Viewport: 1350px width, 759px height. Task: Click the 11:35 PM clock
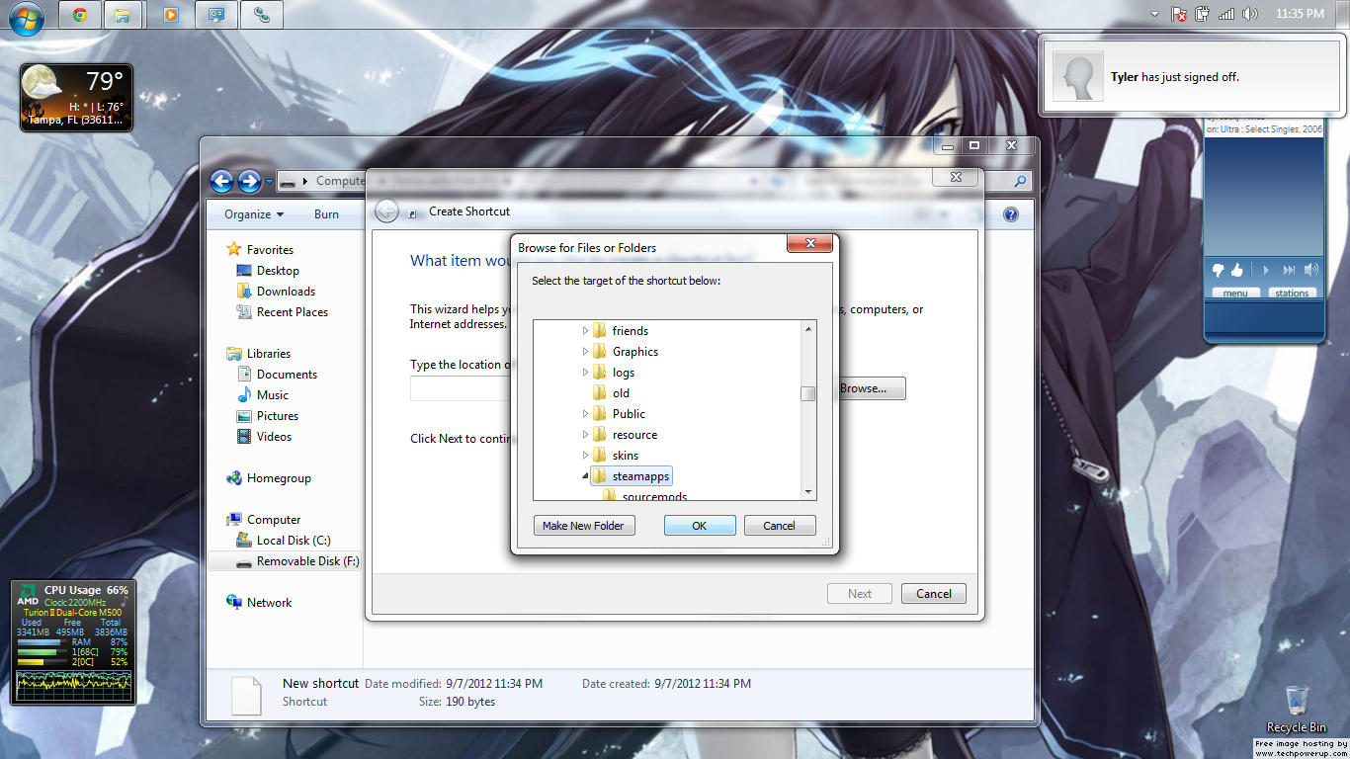pyautogui.click(x=1300, y=14)
